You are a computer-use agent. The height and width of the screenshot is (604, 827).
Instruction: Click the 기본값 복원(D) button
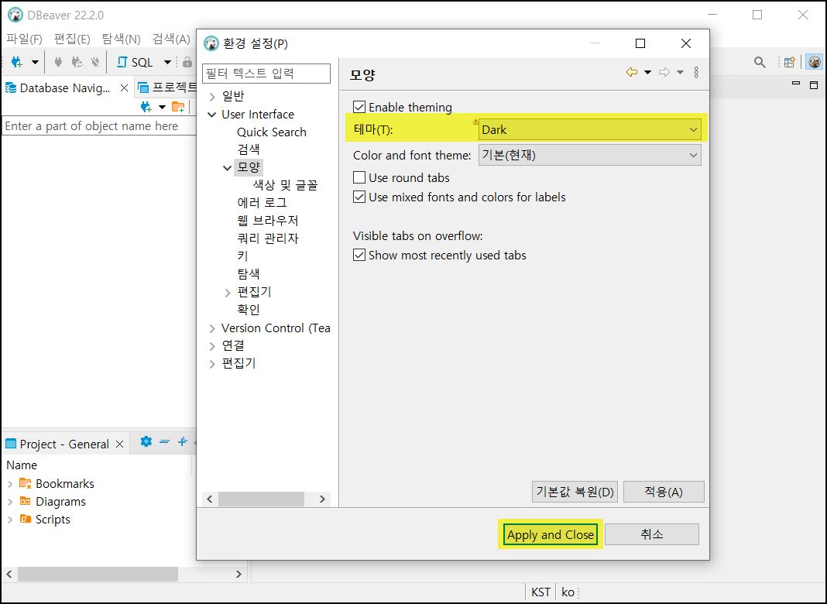(x=575, y=492)
